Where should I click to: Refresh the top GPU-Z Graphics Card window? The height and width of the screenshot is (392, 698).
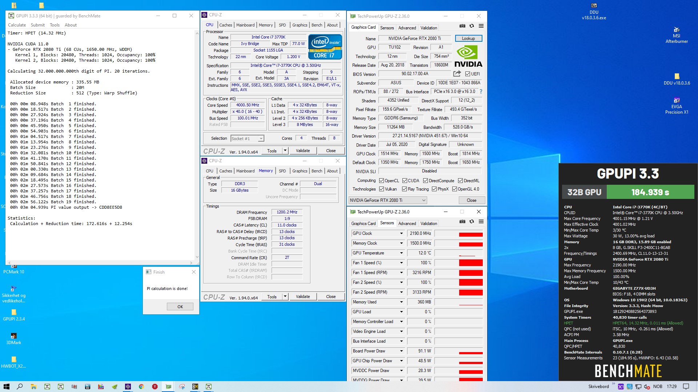tap(472, 26)
